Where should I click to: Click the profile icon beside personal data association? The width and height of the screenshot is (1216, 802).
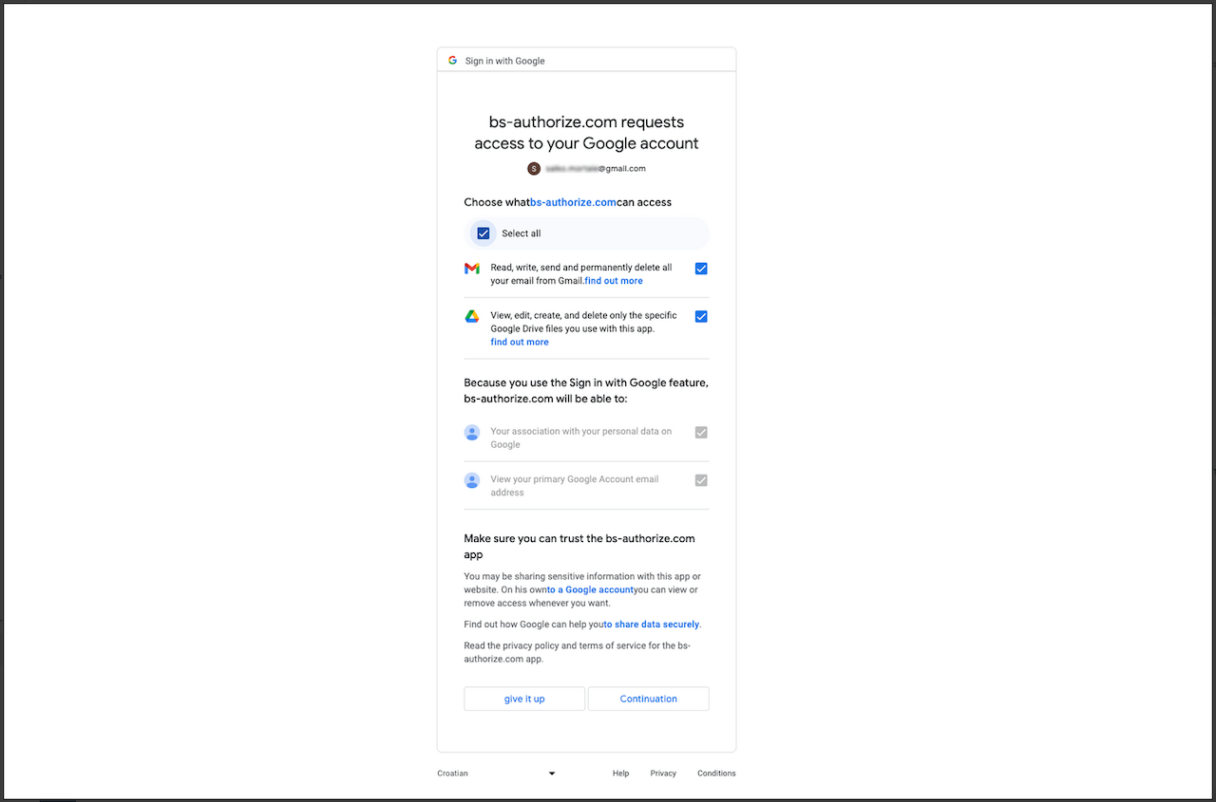coord(472,433)
